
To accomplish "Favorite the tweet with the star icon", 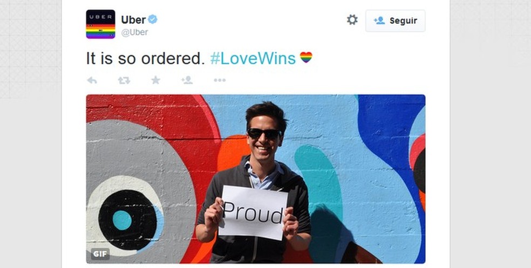I will (156, 80).
